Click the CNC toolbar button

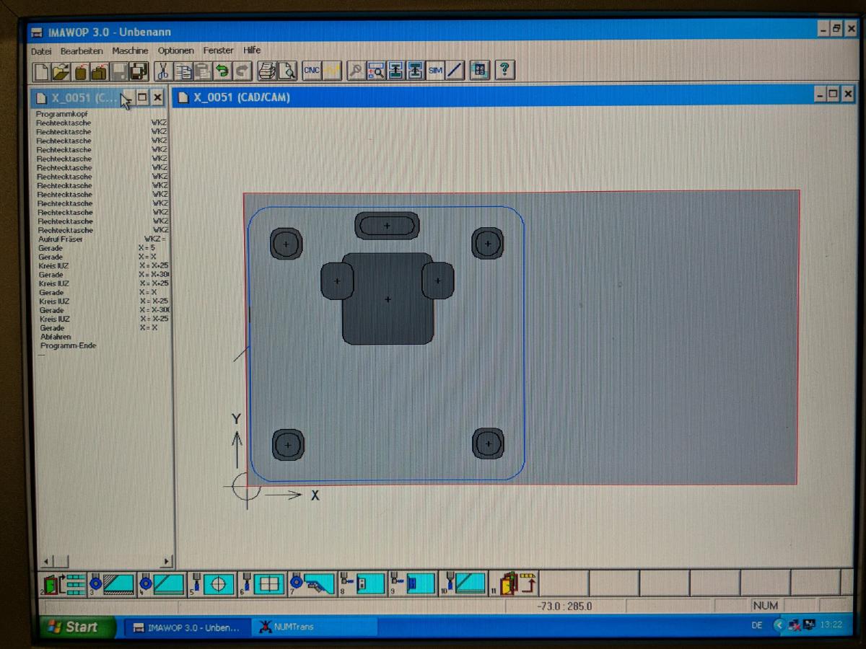(312, 71)
